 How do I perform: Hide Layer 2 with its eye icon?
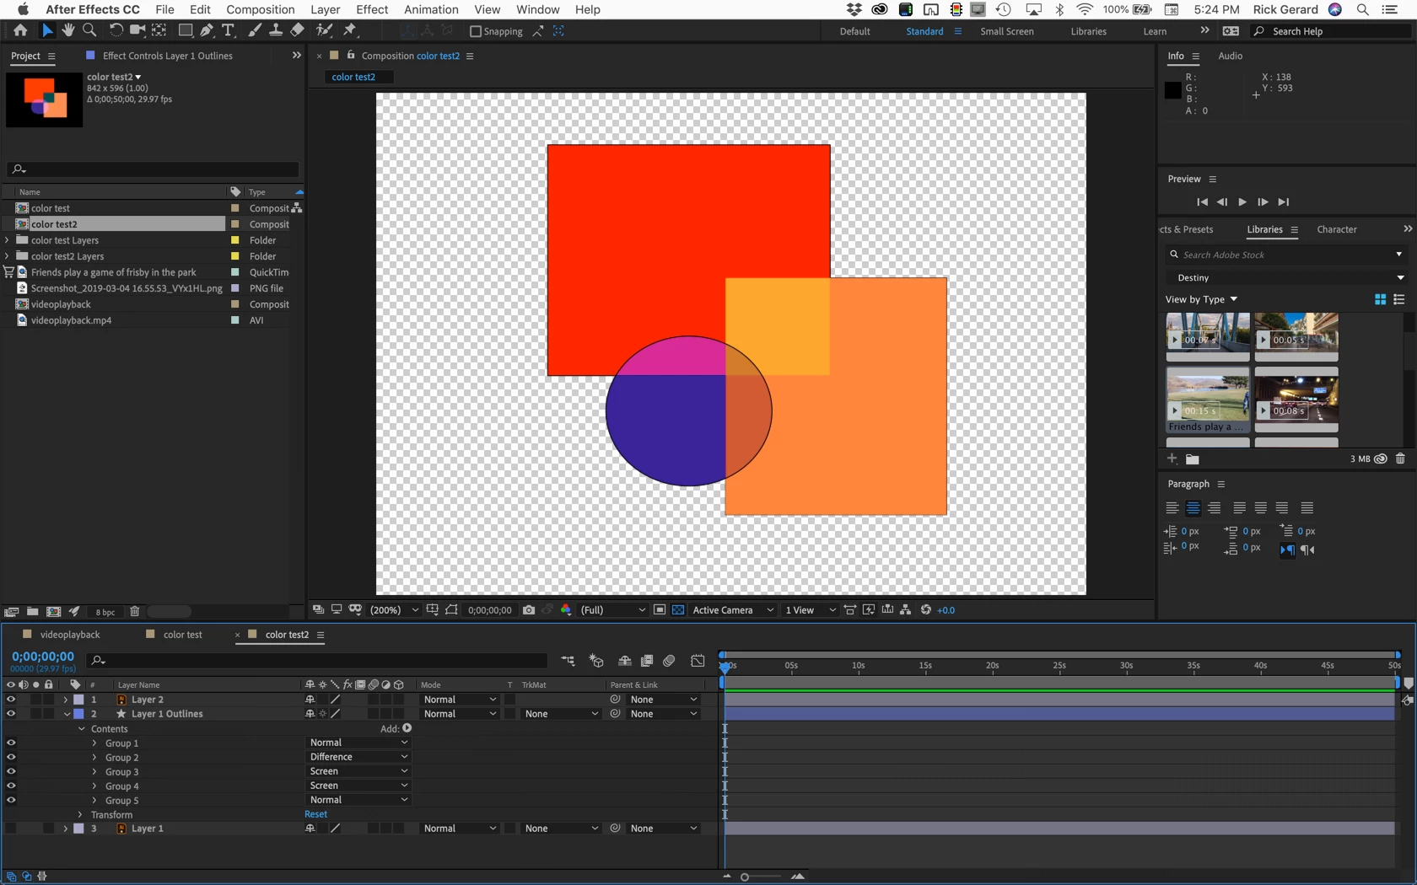pyautogui.click(x=11, y=700)
